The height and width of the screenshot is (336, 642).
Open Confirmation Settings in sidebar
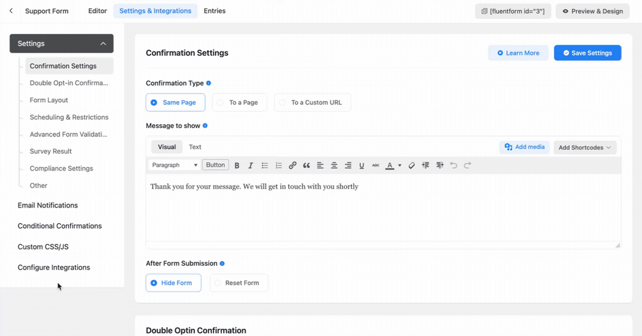pos(69,66)
